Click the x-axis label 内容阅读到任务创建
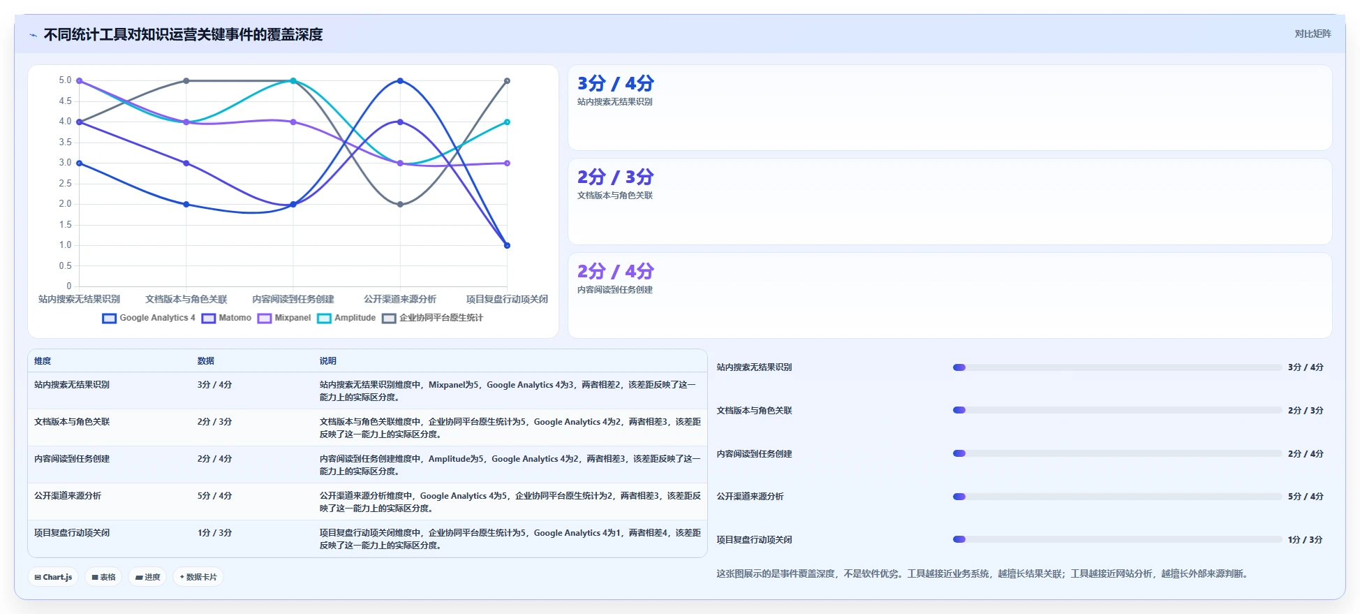Screen dimensions: 1360x614 [x=293, y=299]
